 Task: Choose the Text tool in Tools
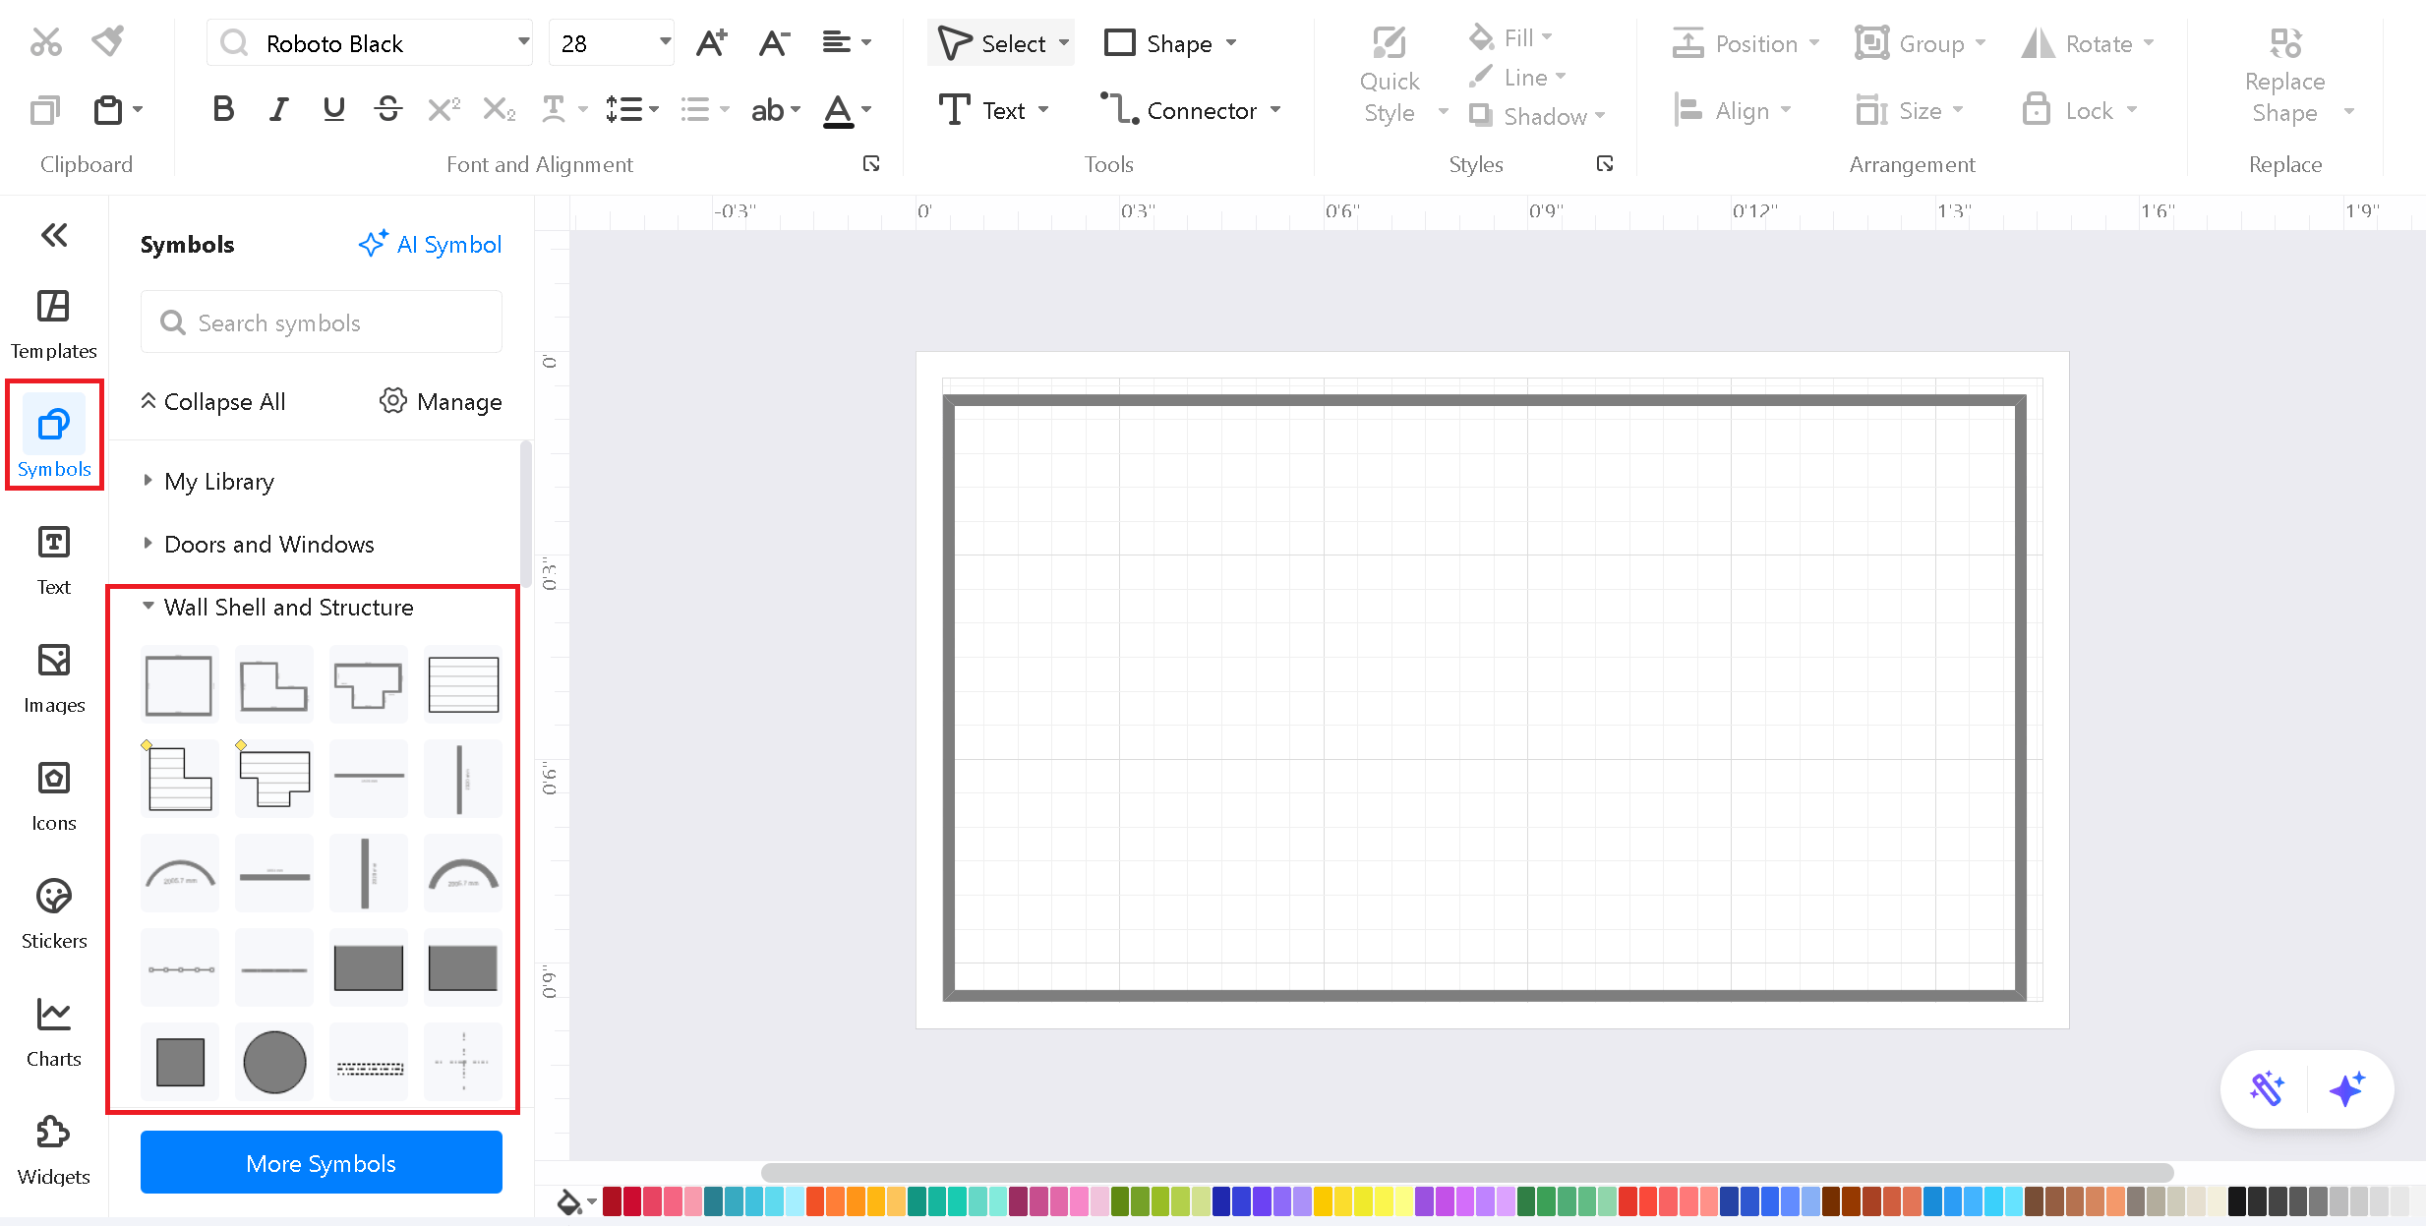[x=994, y=110]
